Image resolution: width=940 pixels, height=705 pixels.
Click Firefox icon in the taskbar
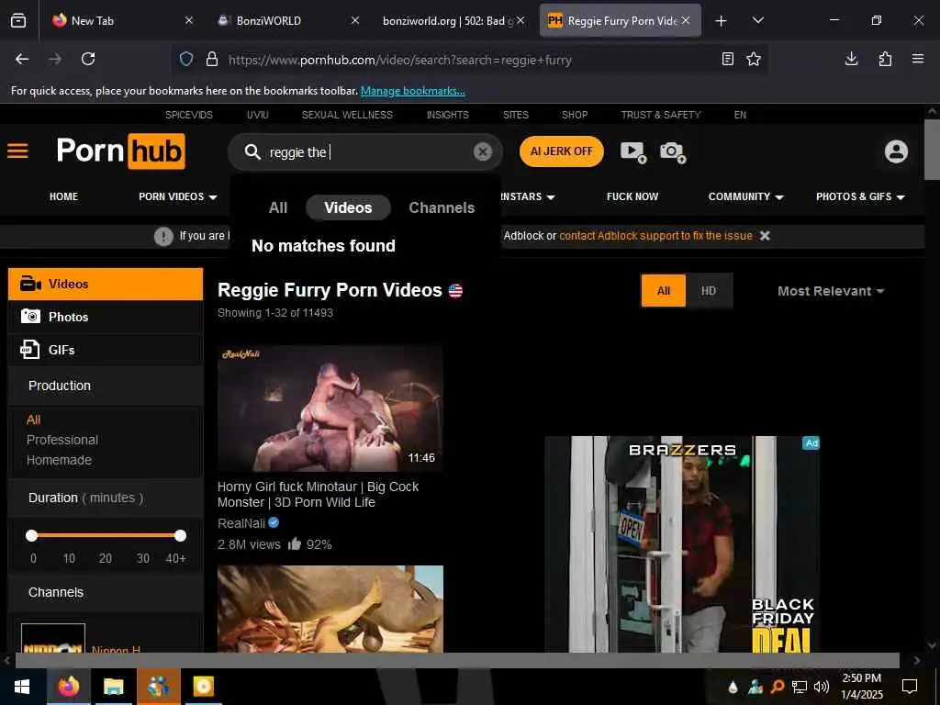click(x=68, y=687)
